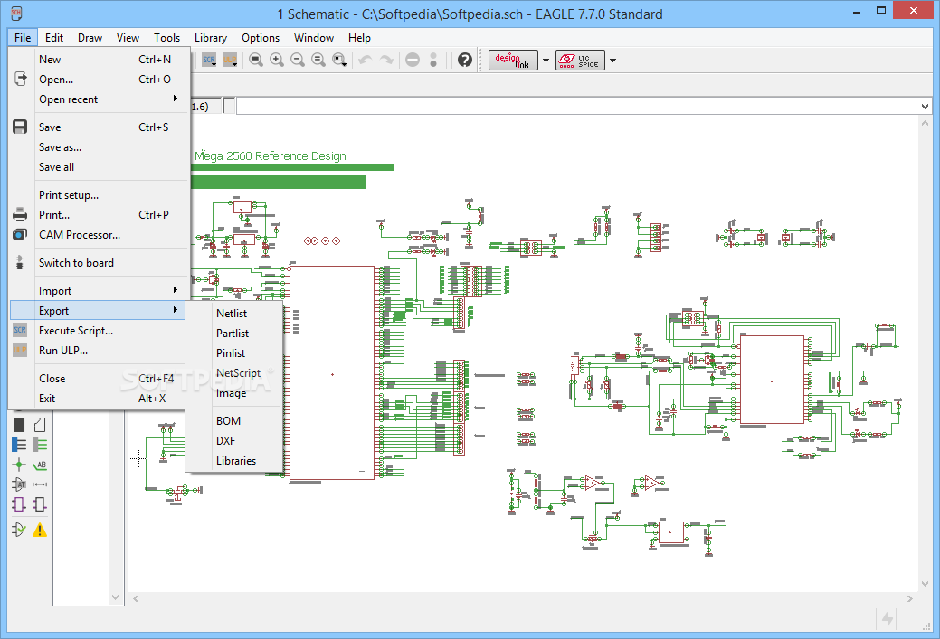Click the LTC SPICE button
The height and width of the screenshot is (639, 940).
pyautogui.click(x=580, y=60)
